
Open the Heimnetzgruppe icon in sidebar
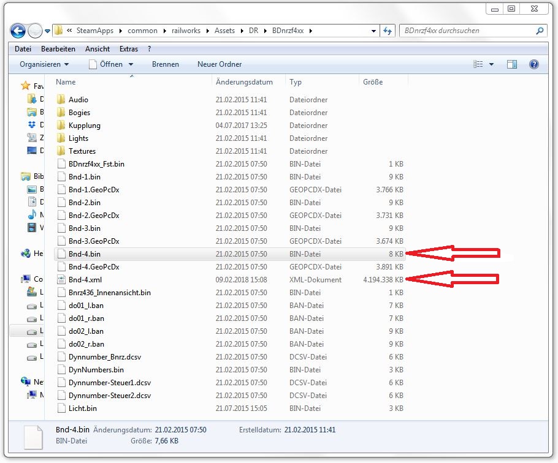(x=26, y=254)
